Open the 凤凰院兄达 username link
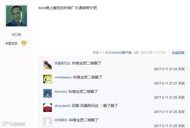Image resolution: width=190 pixels, height=128 pixels. click(62, 63)
